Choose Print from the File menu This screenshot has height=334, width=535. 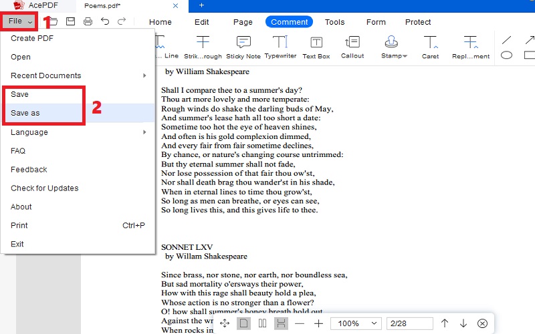(78, 226)
